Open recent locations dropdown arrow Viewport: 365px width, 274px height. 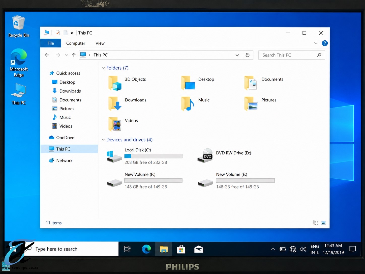[66, 55]
